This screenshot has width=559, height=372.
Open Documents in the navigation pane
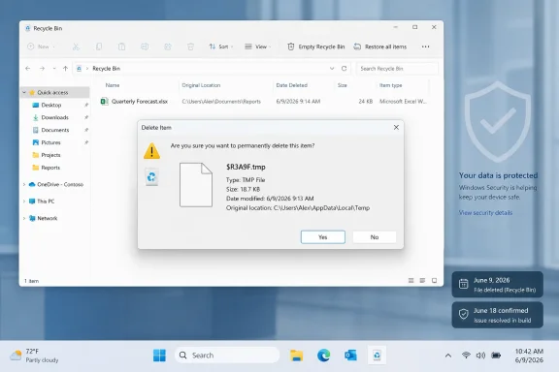click(x=55, y=130)
